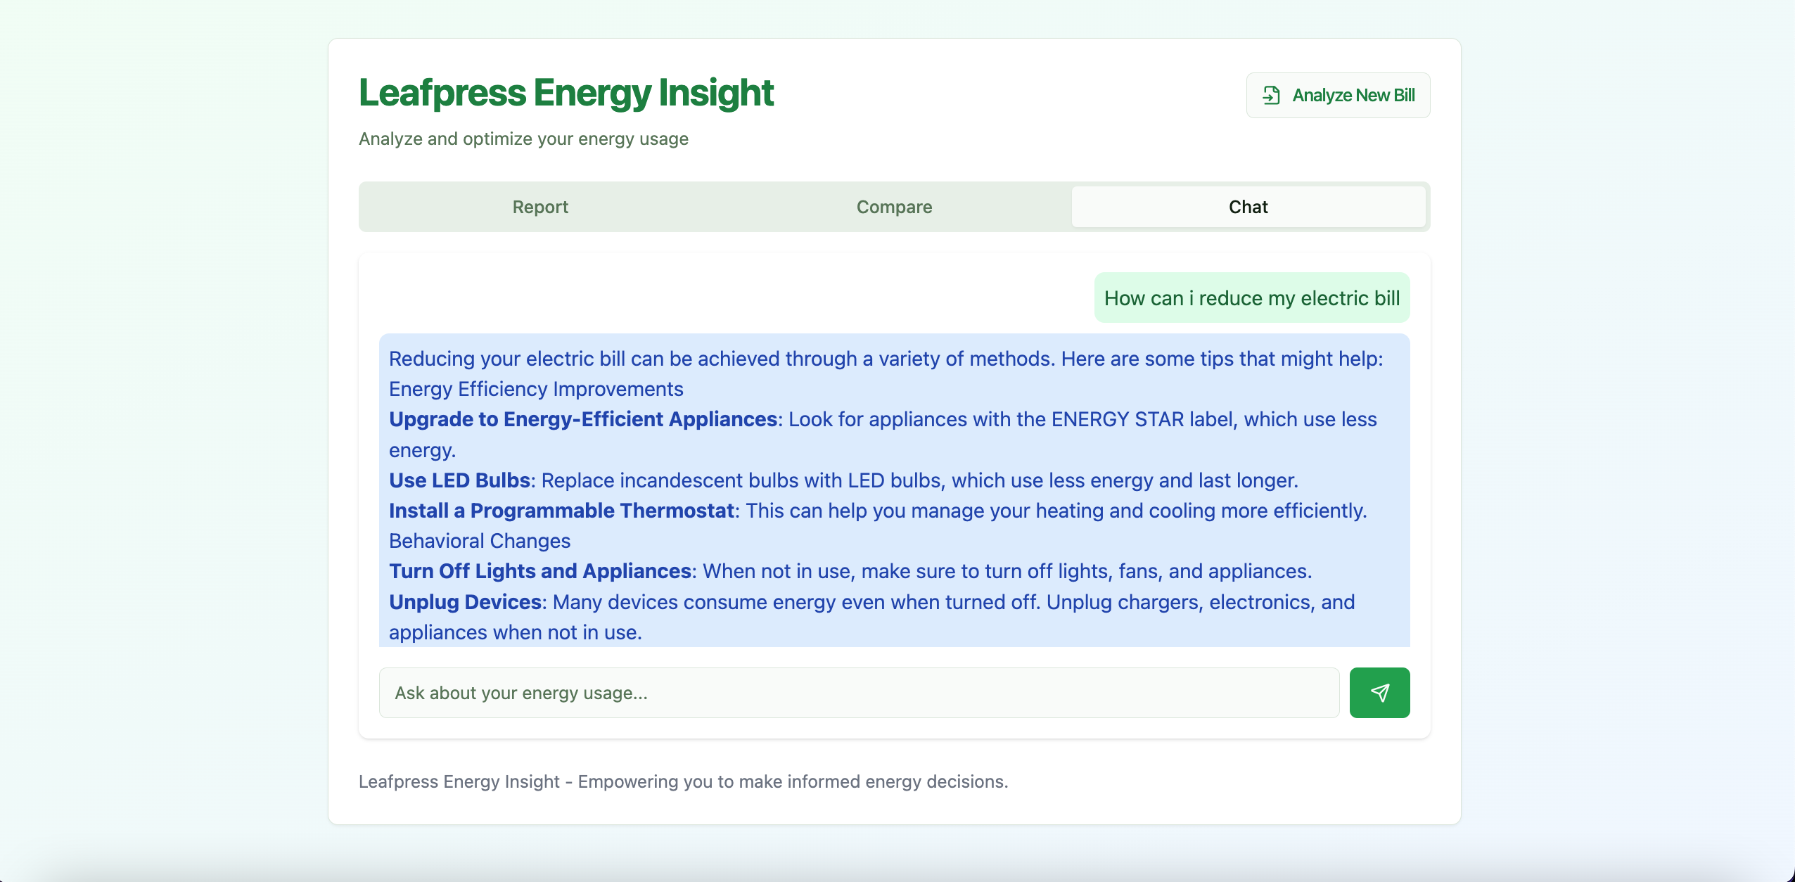Click the Behavioral Changes heading

pos(479,541)
